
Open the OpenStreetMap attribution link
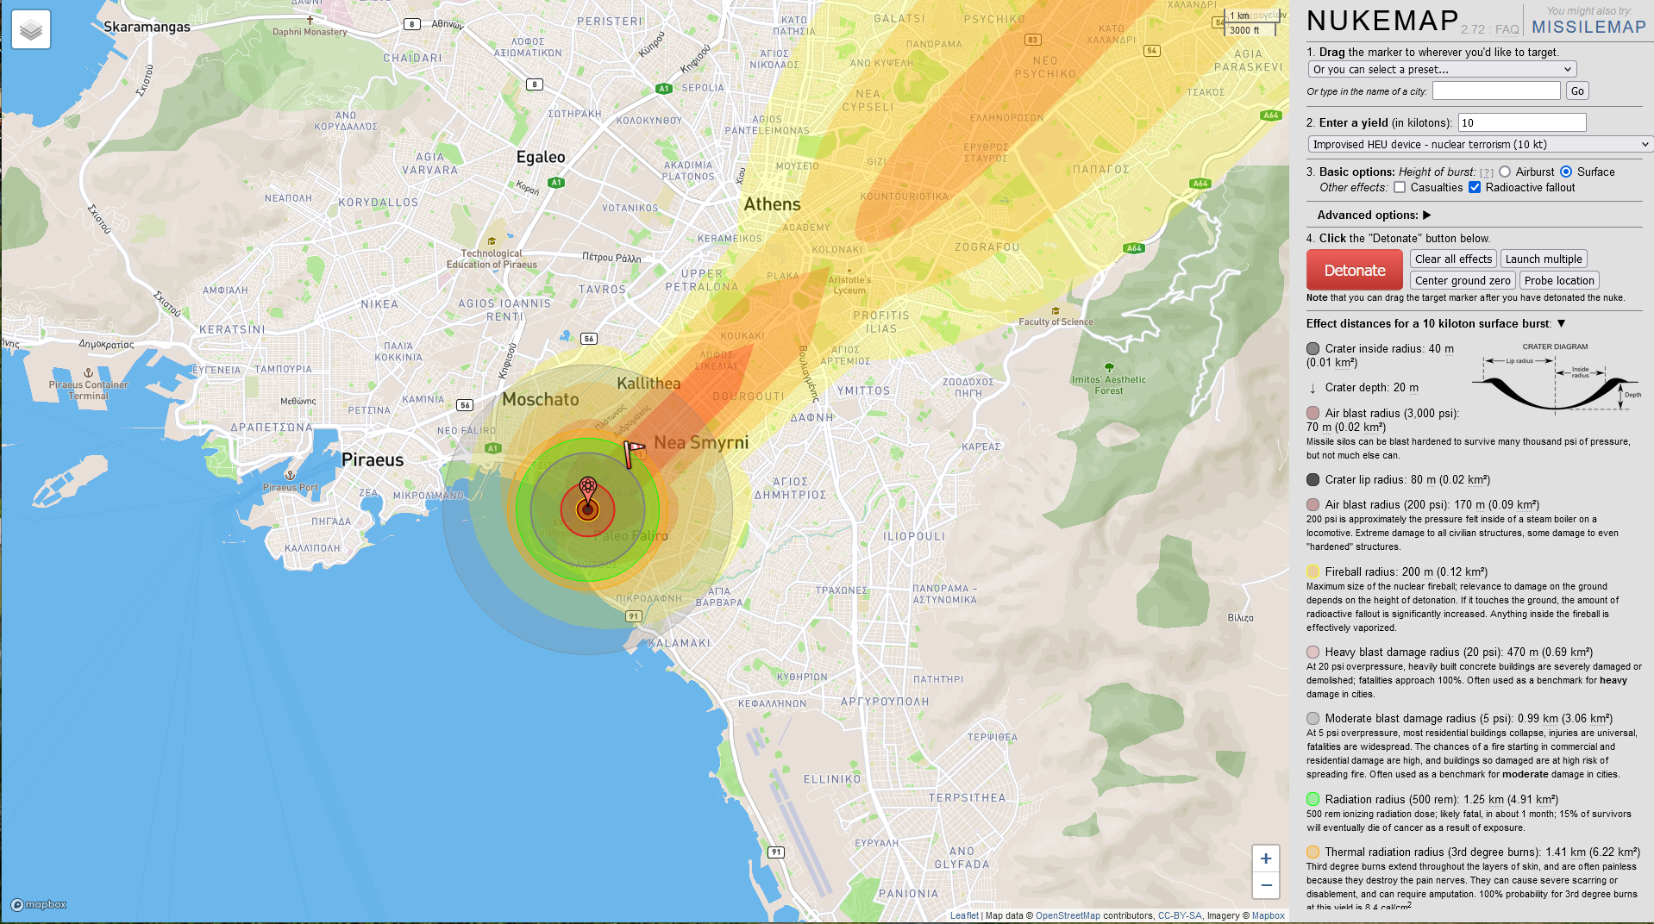tap(1068, 915)
